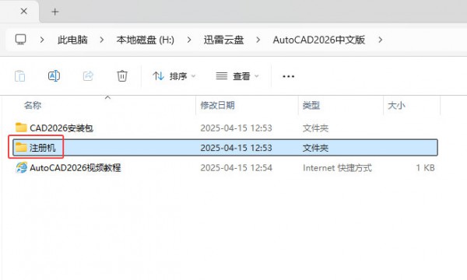Select the AutoCAD2026视频教程 shortcut
467x280 pixels.
75,168
